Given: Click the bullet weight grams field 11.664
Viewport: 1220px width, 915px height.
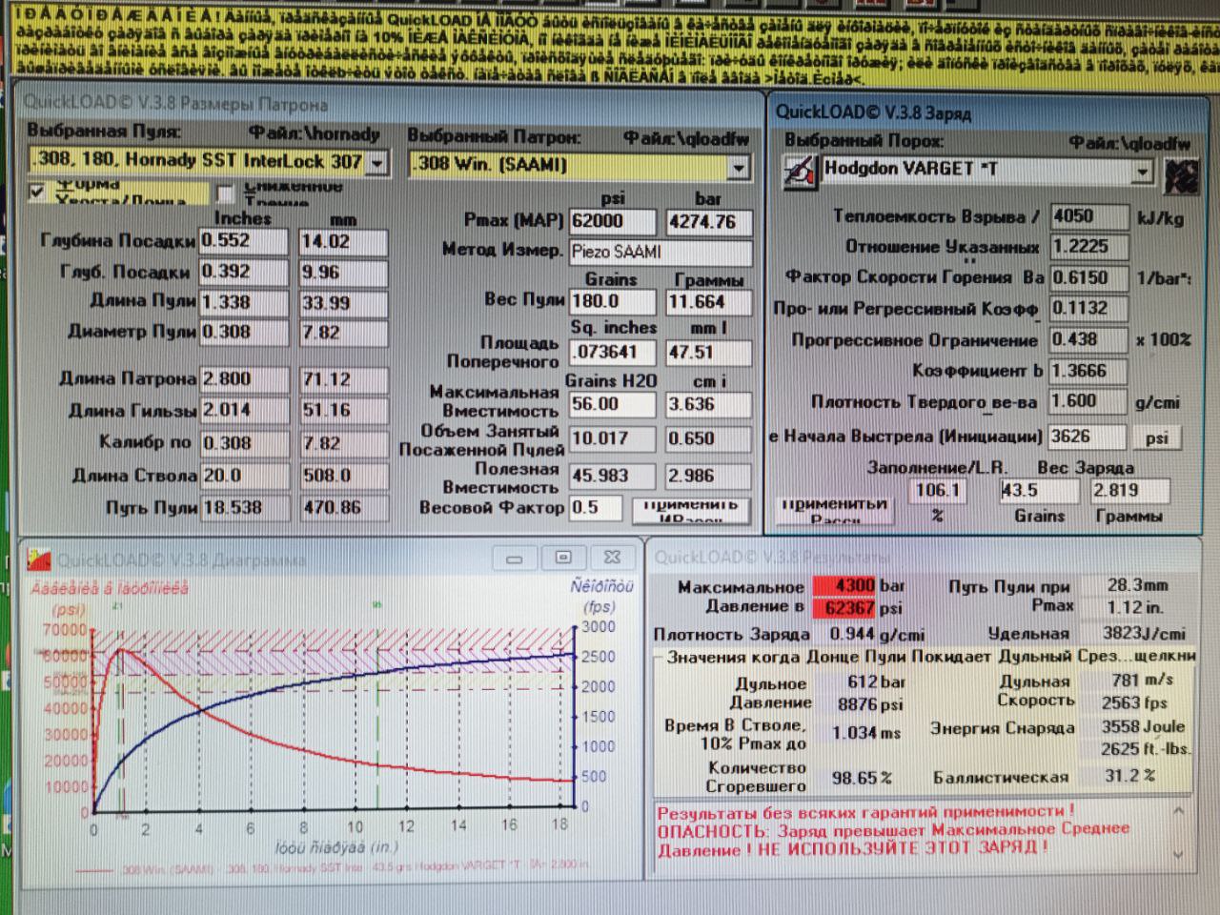Looking at the screenshot, I should [708, 302].
